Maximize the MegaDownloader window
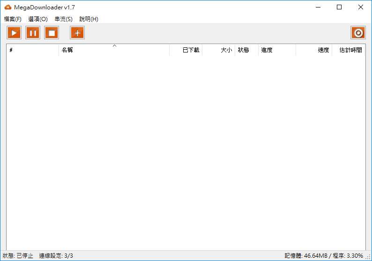Screen dimensions: 372x261 click(339, 7)
